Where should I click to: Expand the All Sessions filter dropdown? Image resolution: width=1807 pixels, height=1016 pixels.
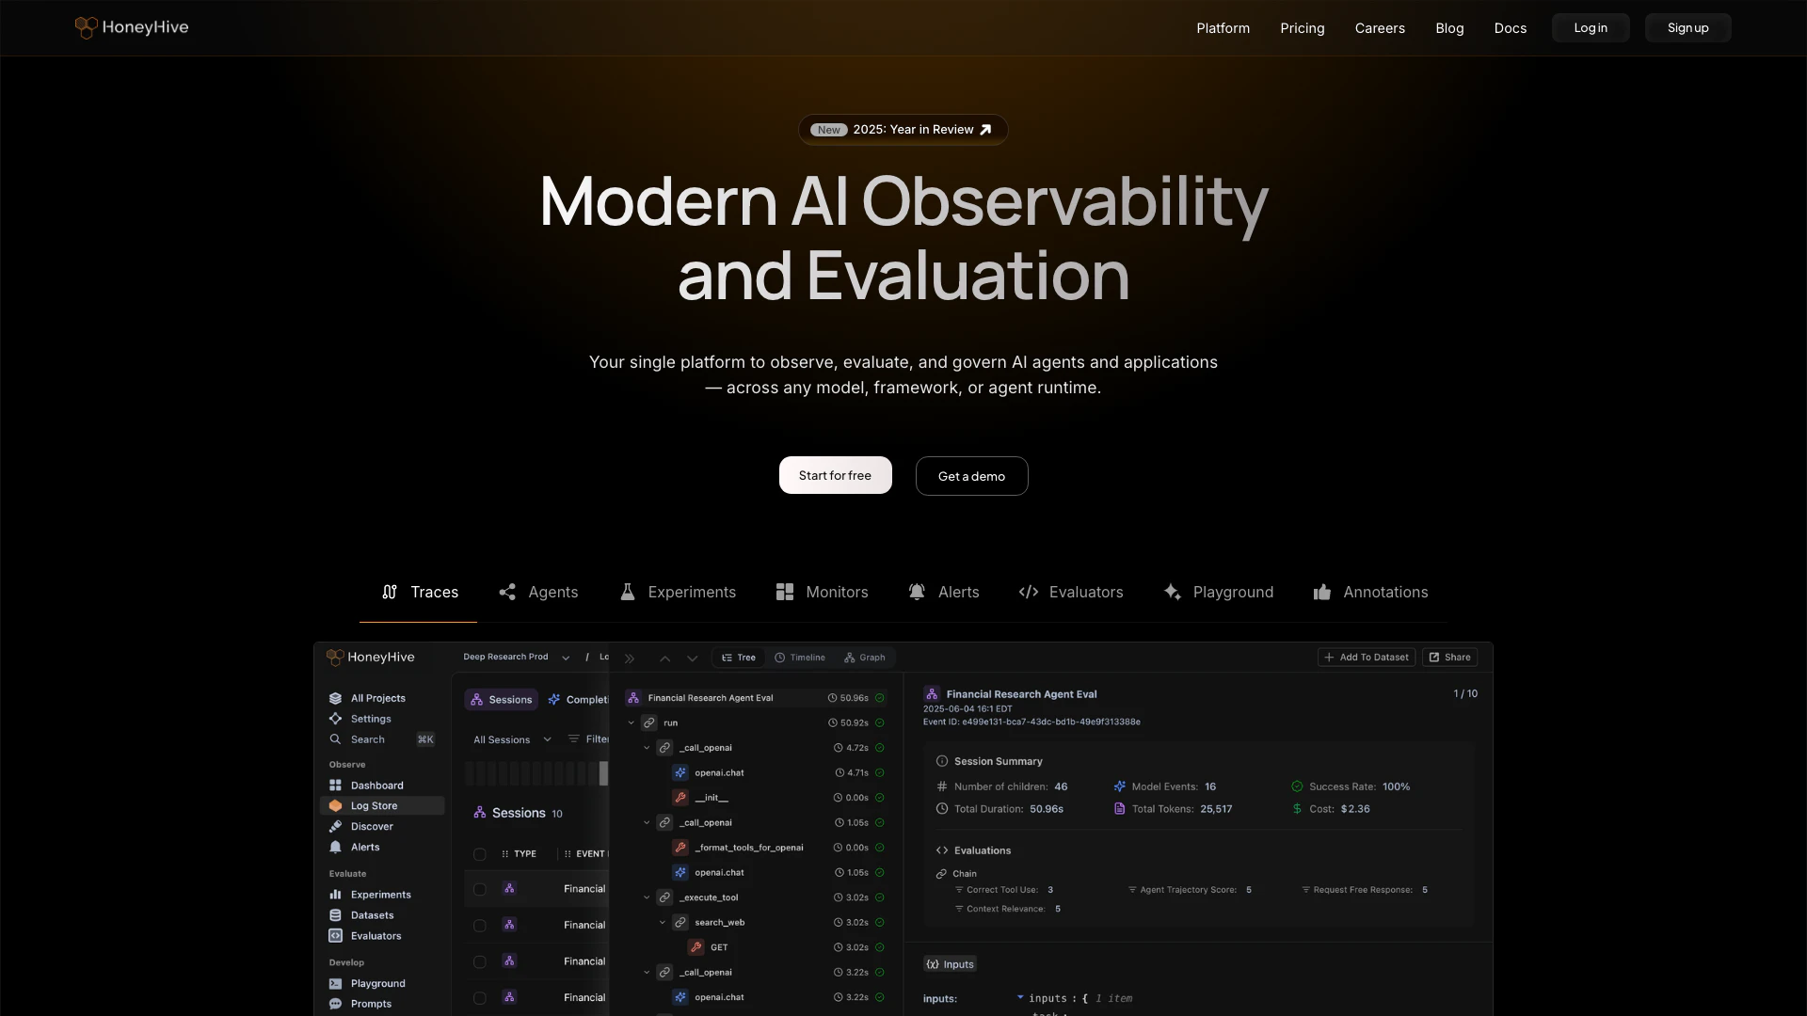coord(512,739)
